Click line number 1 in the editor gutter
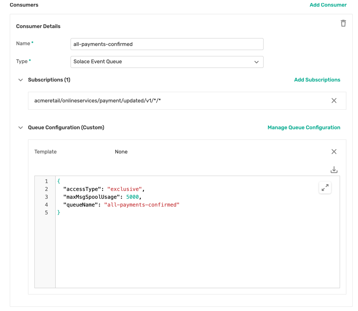Image resolution: width=358 pixels, height=311 pixels. click(46, 181)
